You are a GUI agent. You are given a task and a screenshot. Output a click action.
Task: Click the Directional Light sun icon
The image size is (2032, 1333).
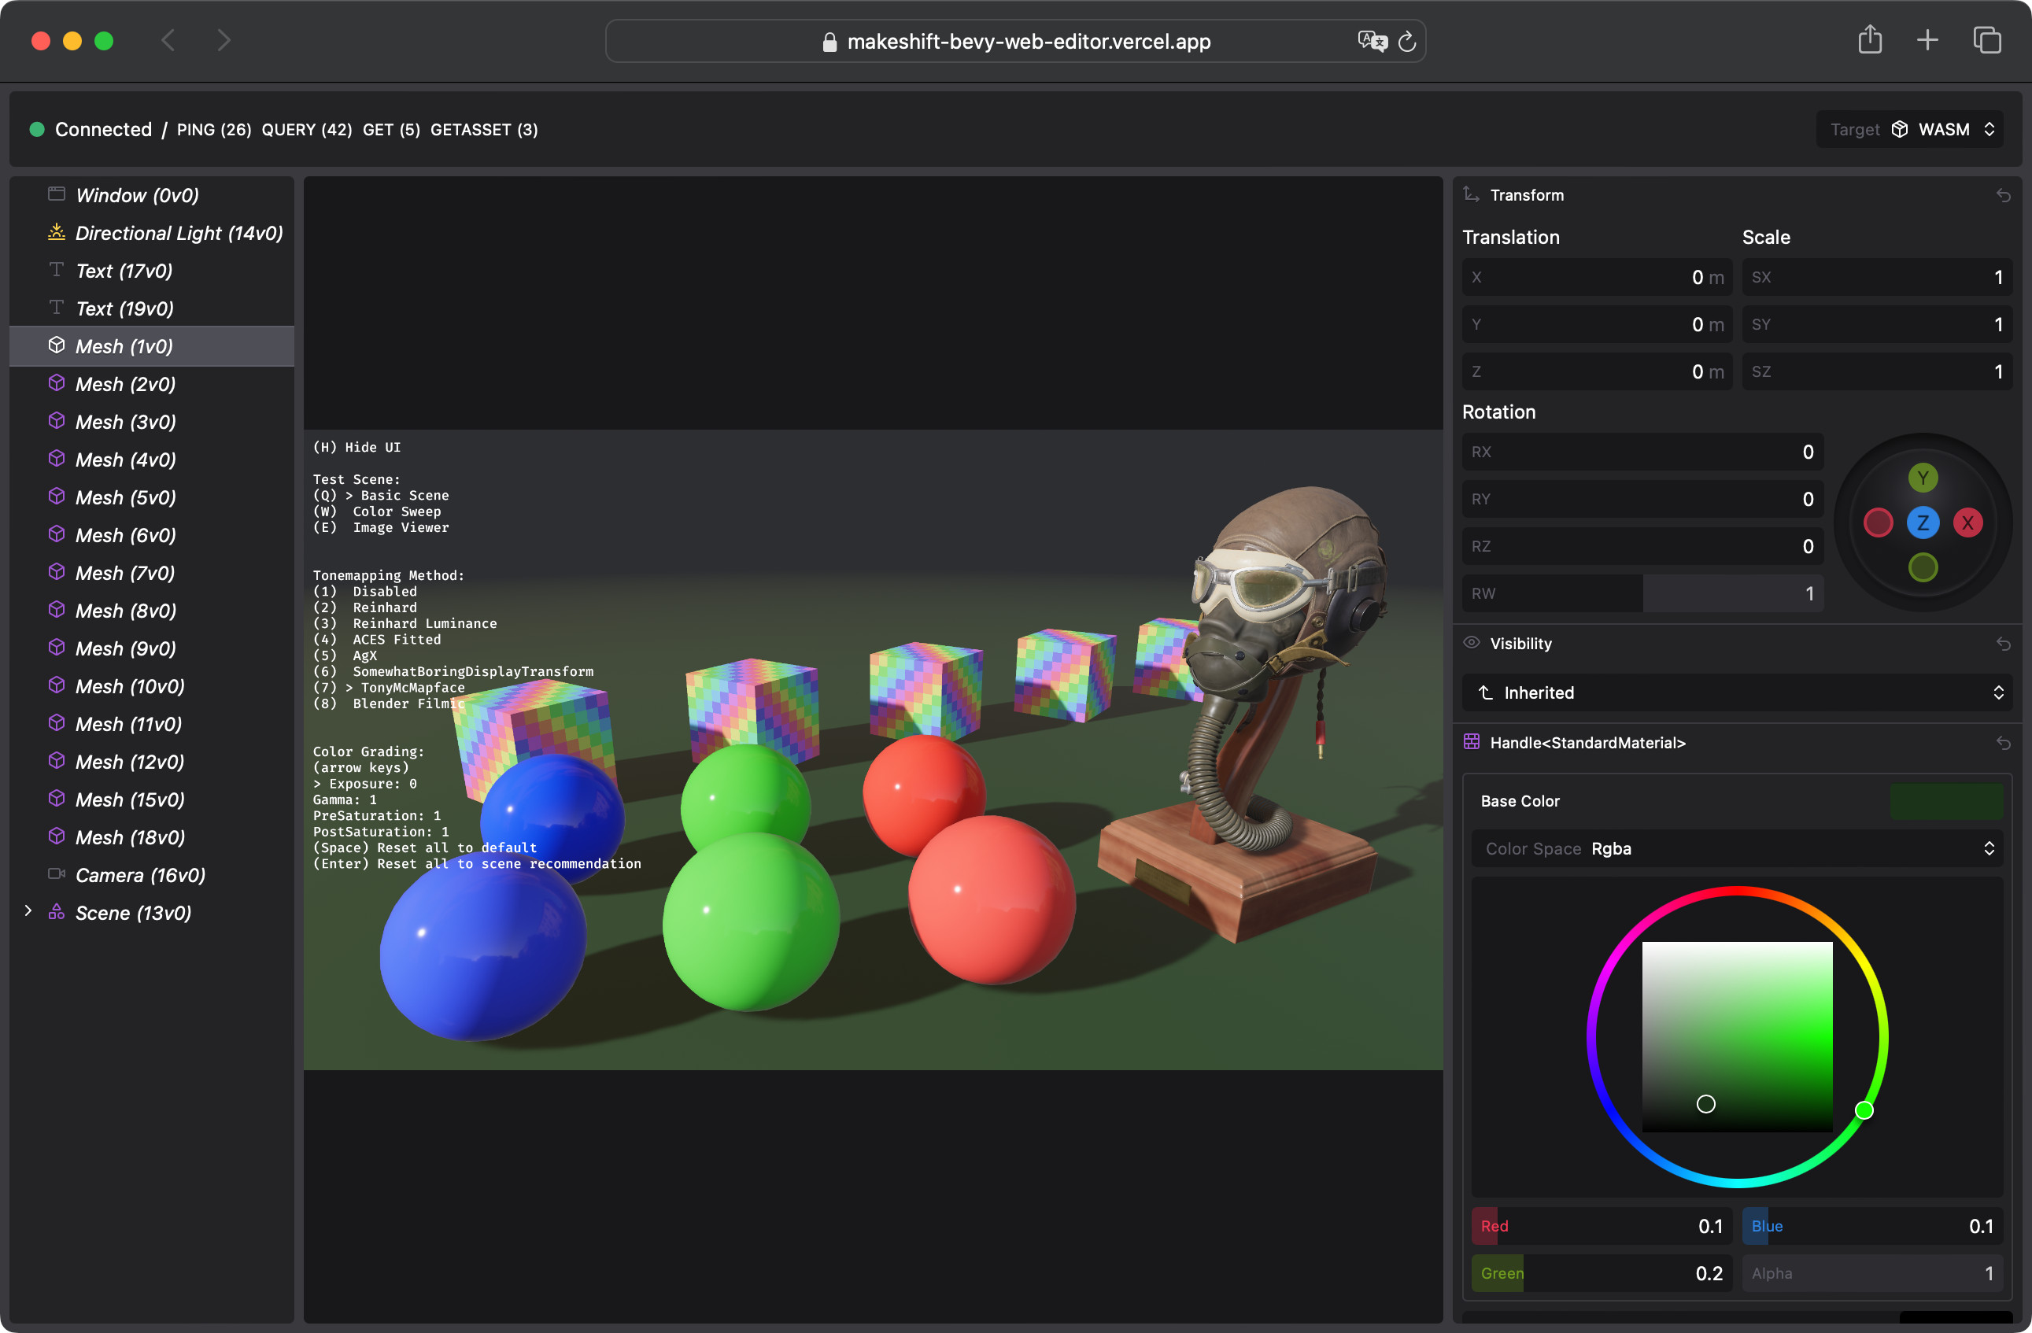click(57, 231)
